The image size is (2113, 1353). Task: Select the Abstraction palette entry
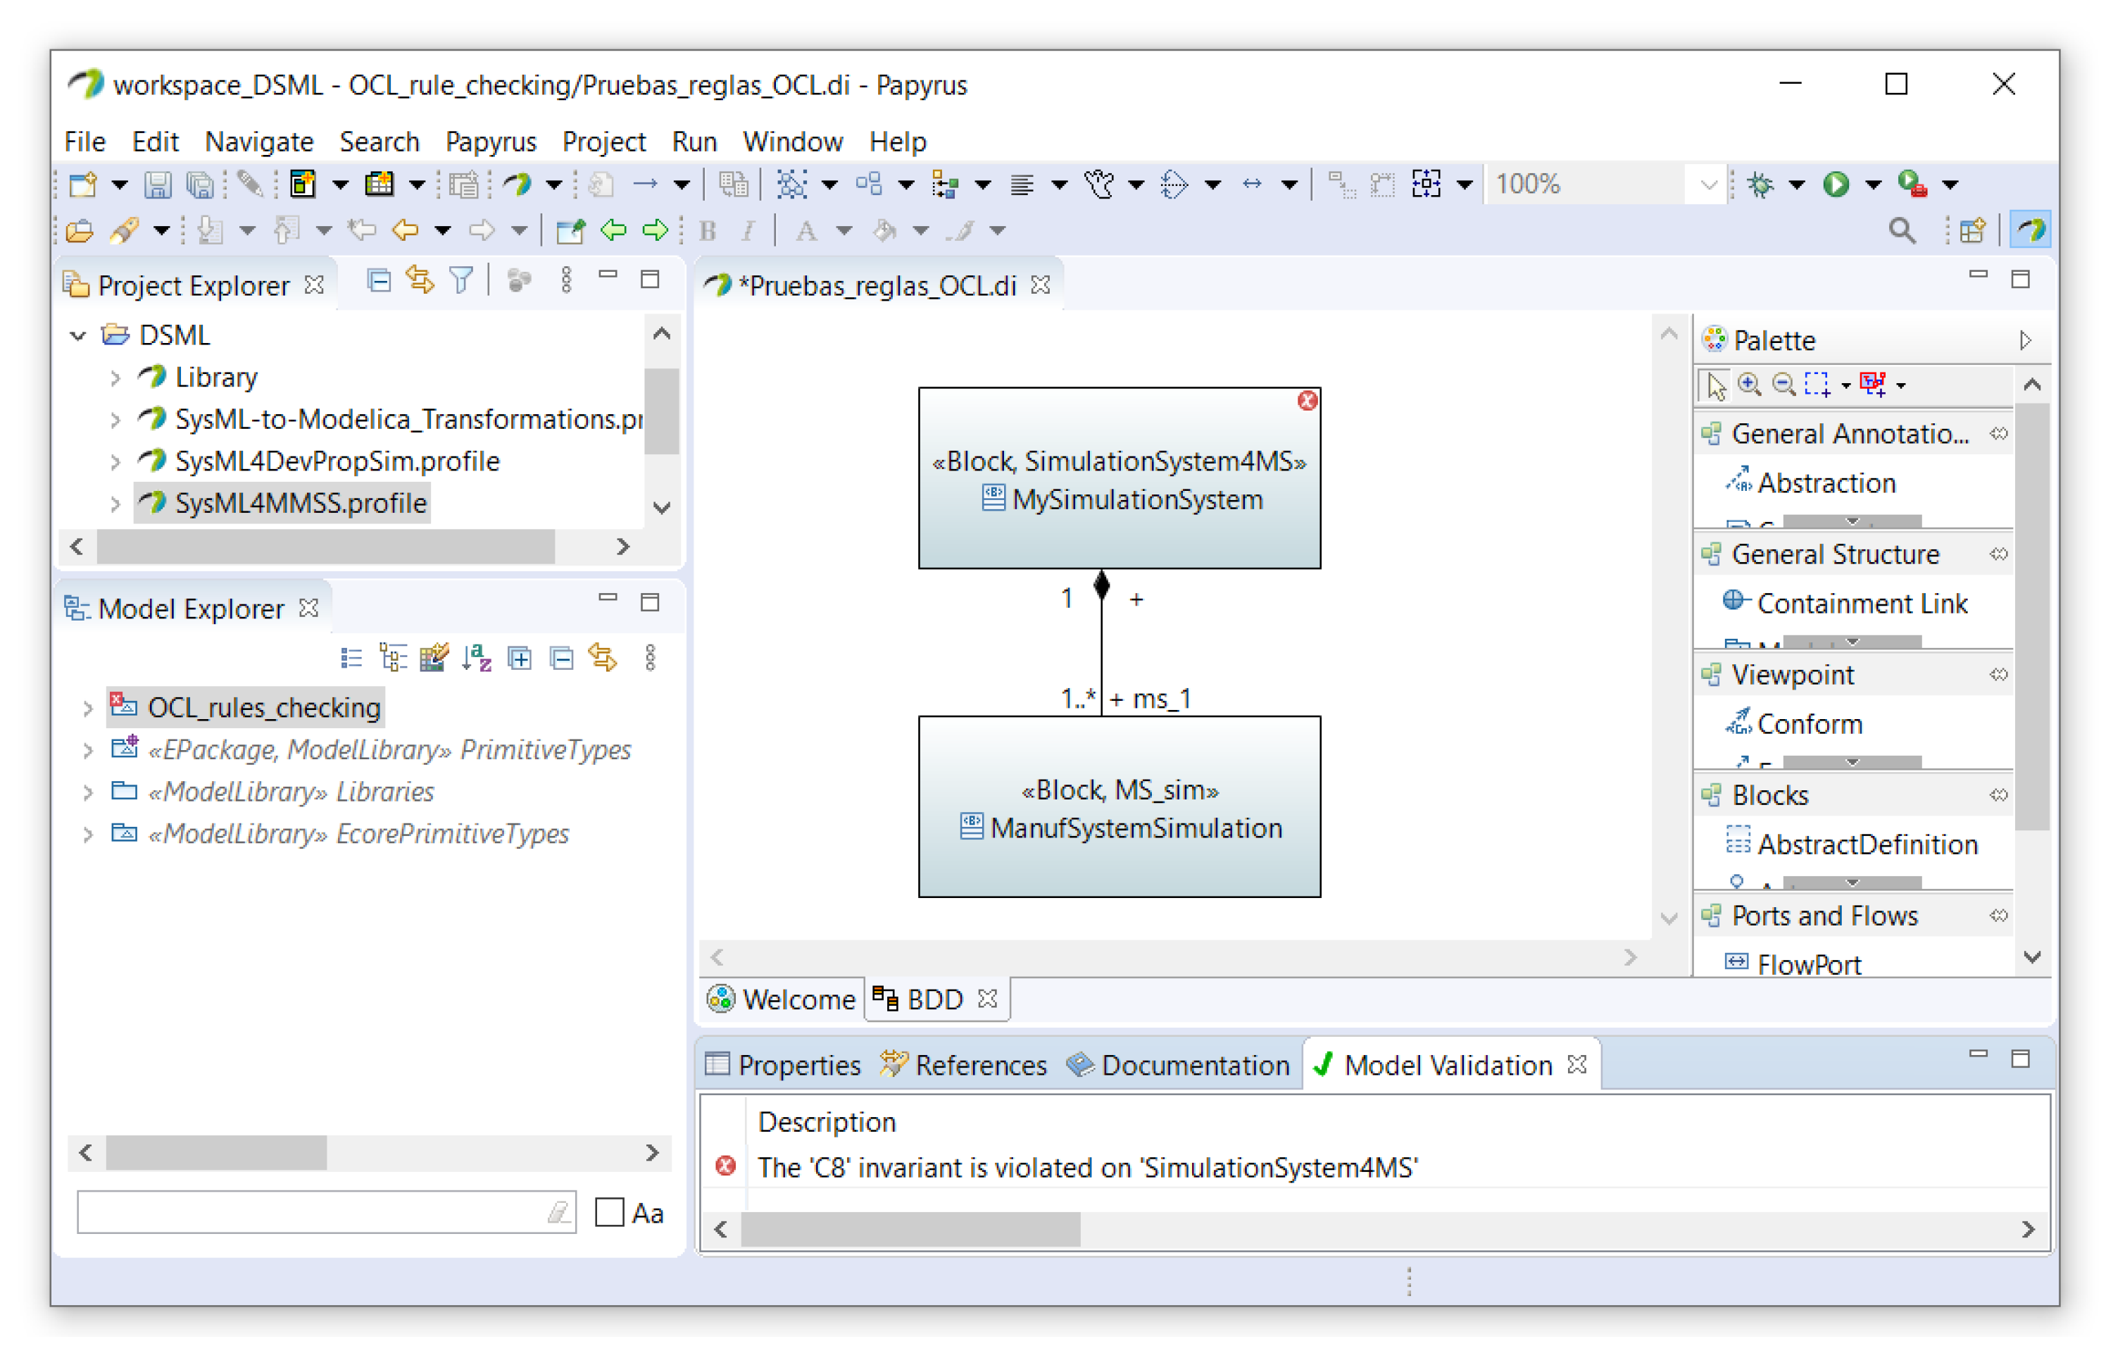[1826, 483]
